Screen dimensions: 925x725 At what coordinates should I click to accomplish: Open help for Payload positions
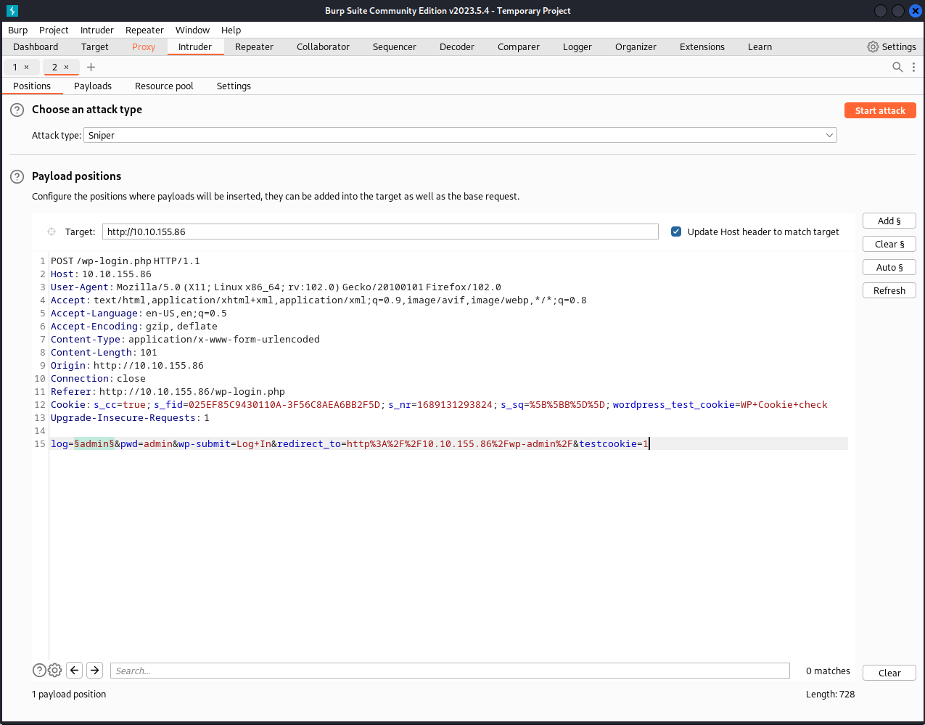pos(17,176)
